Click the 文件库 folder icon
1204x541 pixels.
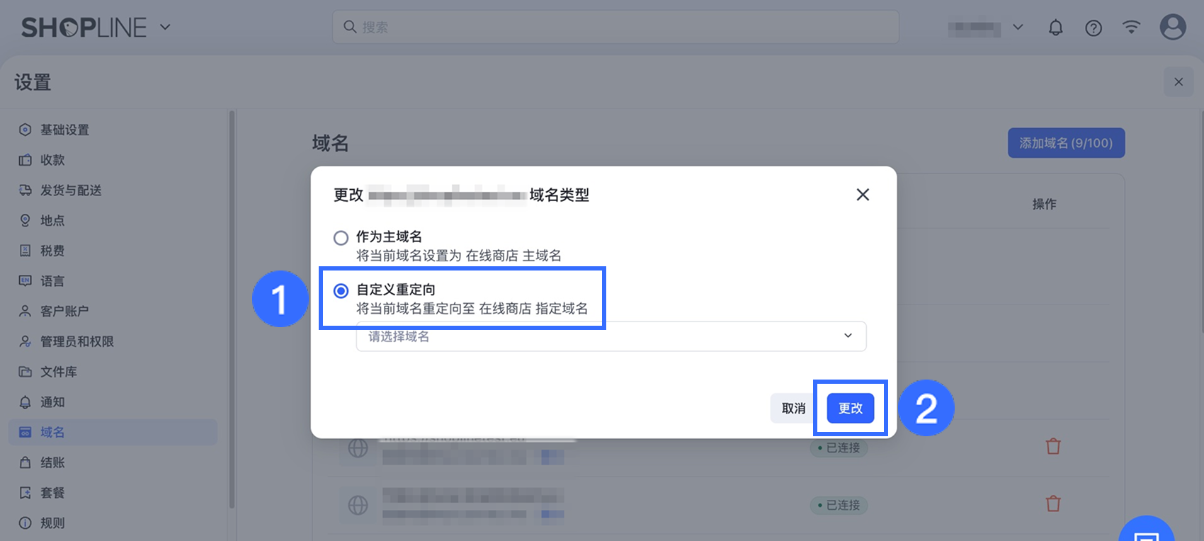click(x=25, y=372)
